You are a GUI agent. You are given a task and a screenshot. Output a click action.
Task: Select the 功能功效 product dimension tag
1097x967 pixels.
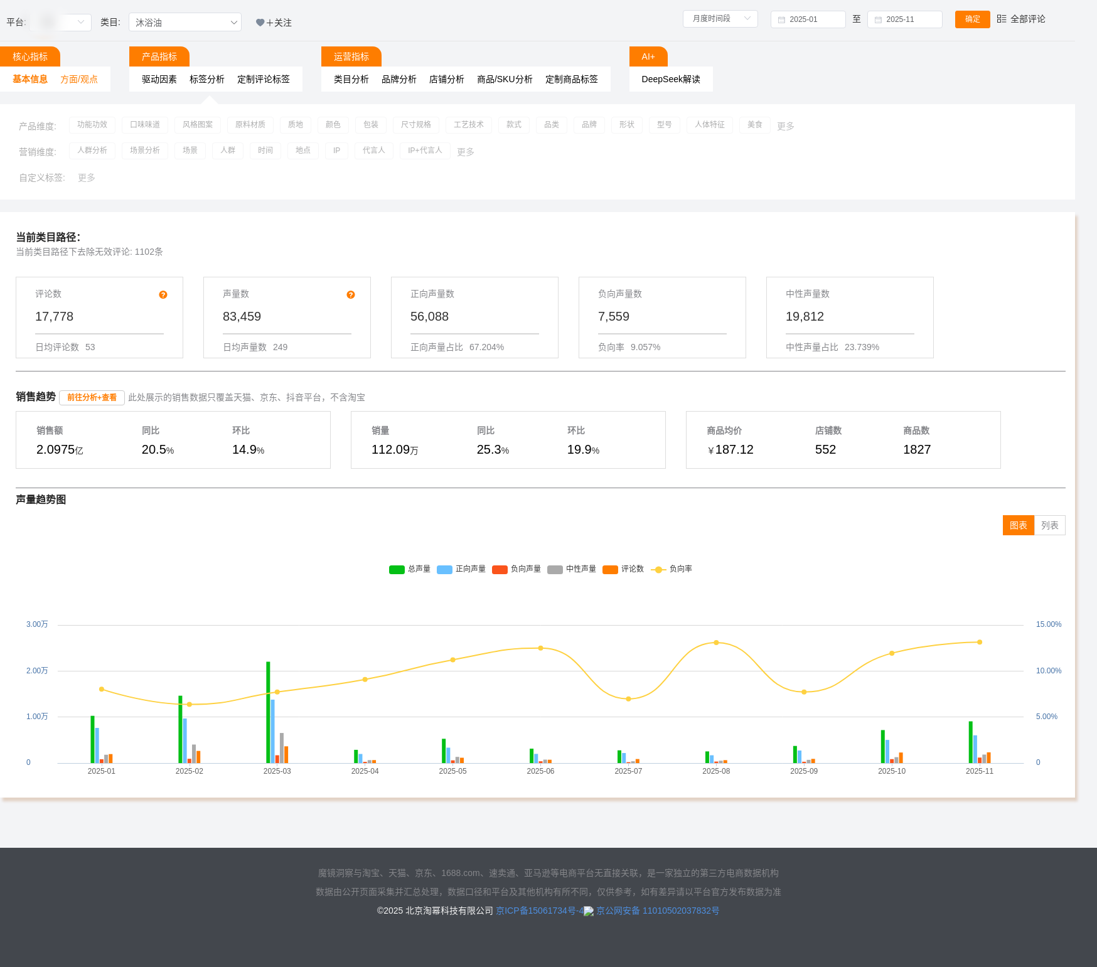point(92,125)
